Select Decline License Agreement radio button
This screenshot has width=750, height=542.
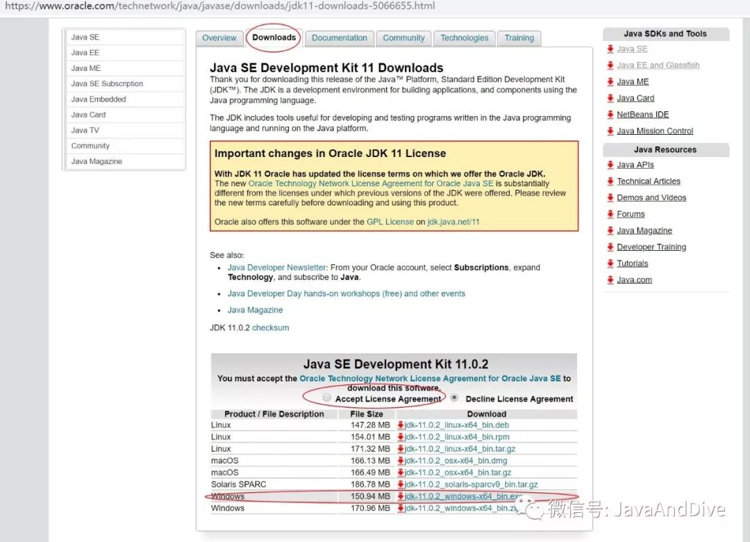point(454,397)
